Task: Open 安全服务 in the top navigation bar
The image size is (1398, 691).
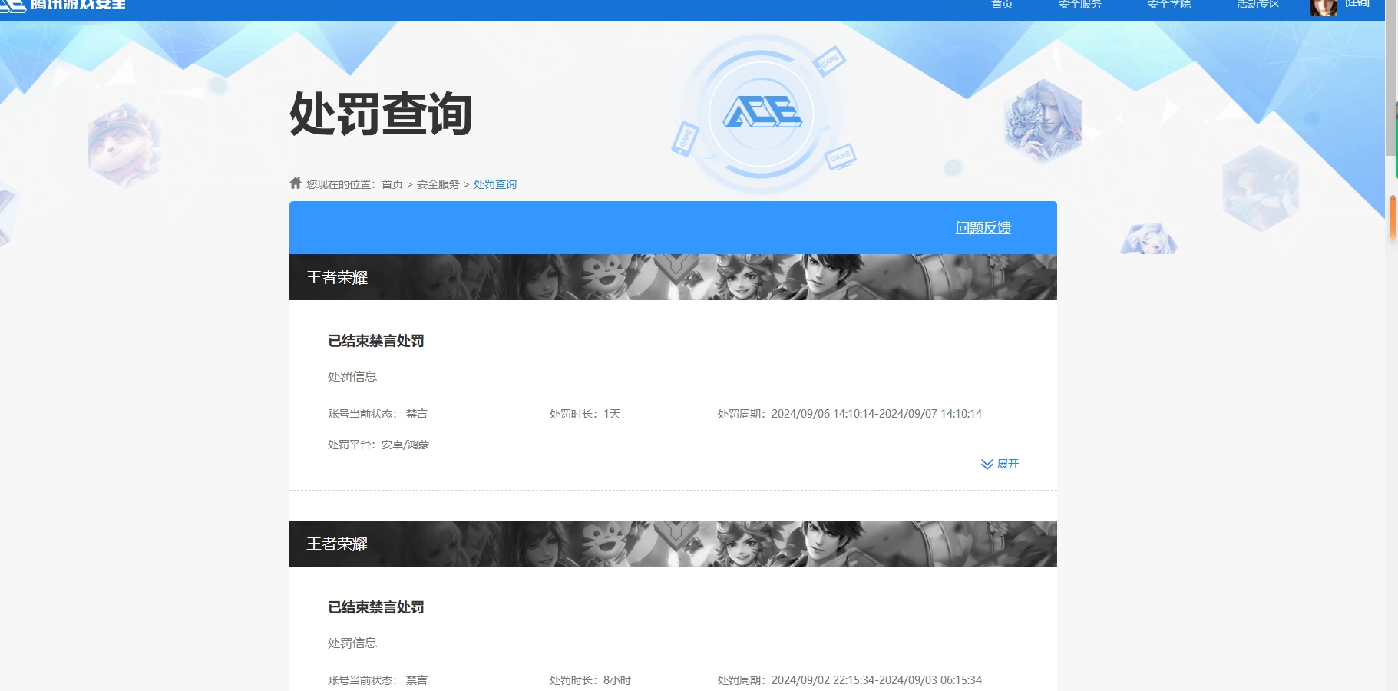Action: point(1079,5)
